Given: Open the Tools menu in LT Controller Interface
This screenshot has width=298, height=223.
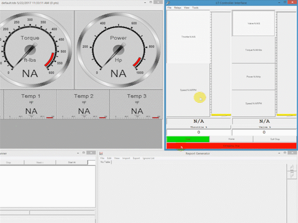Looking at the screenshot, I should click(x=195, y=8).
